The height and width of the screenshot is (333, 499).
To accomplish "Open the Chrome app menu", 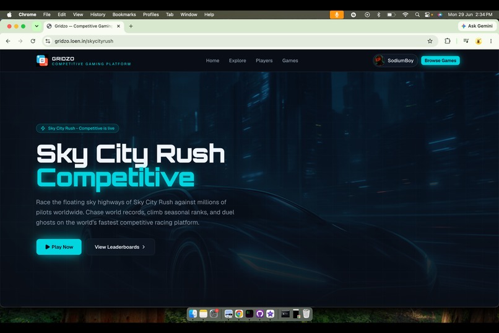I will tap(27, 15).
